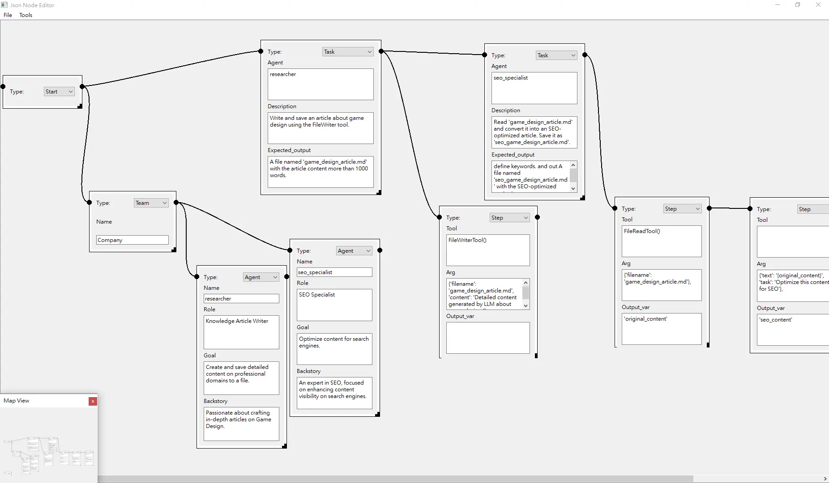829x483 pixels.
Task: Open the Step type dropdown on FileWriterTool node
Action: pos(509,217)
